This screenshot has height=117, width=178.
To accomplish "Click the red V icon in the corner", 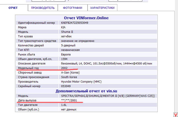I will pyautogui.click(x=176, y=114).
